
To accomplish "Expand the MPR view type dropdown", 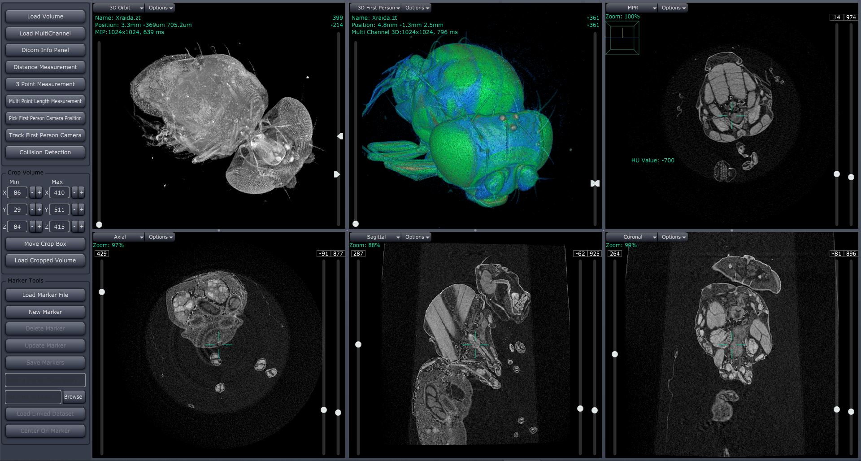I will click(x=632, y=8).
